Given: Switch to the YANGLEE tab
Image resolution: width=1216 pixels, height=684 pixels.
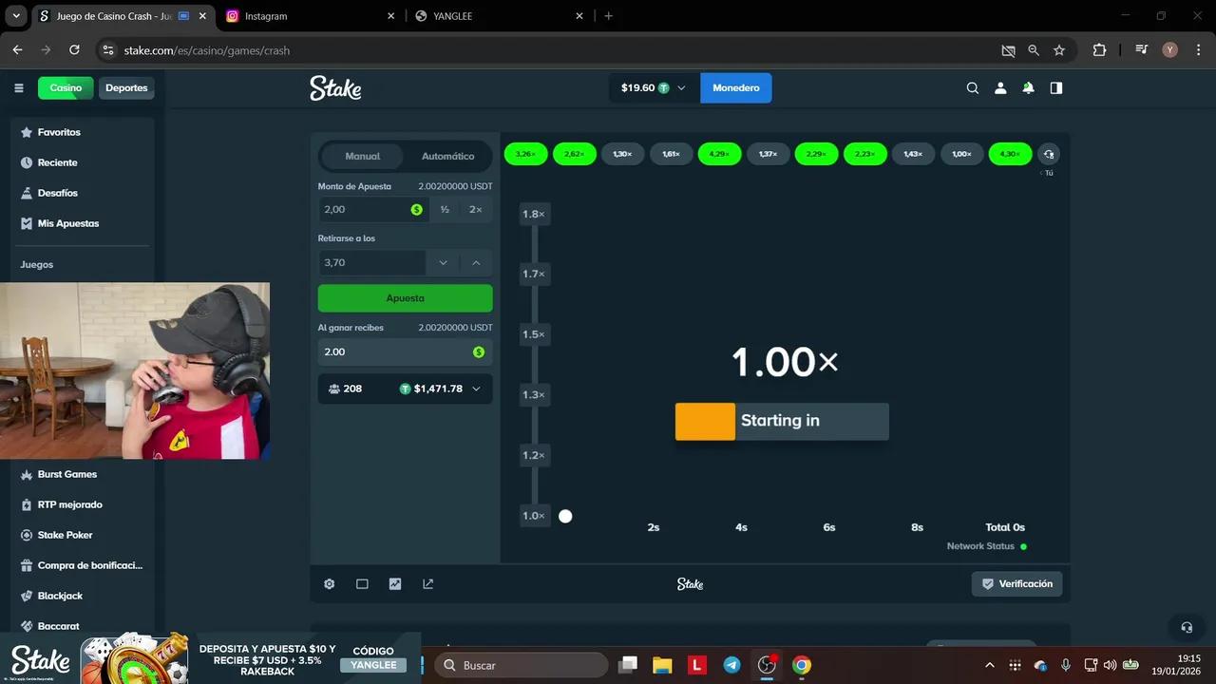Looking at the screenshot, I should [499, 16].
